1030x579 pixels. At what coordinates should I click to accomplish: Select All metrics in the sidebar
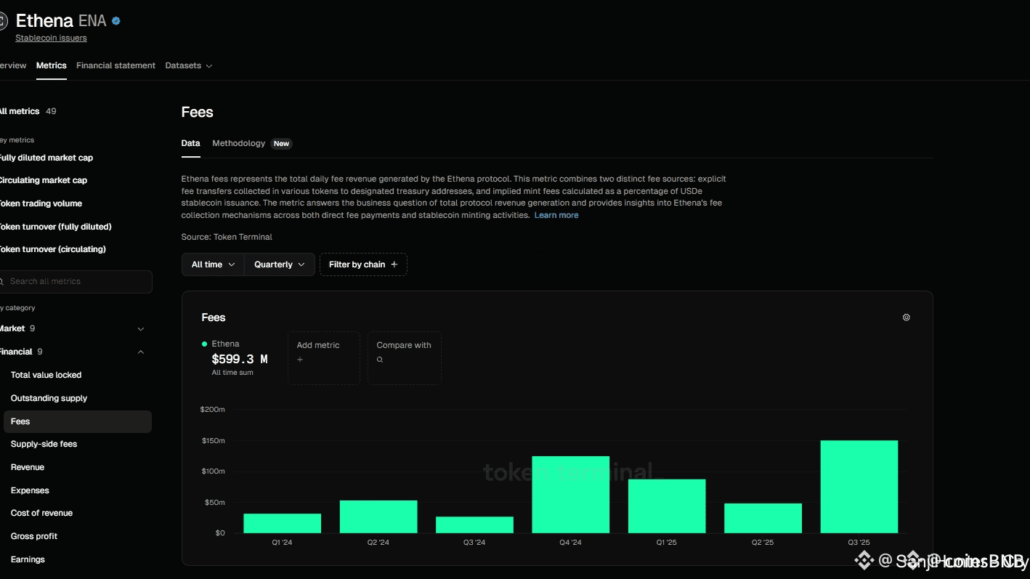point(28,111)
